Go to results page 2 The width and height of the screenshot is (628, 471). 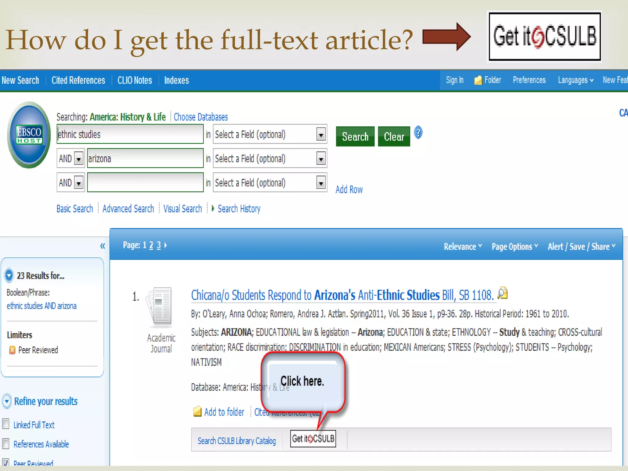[151, 245]
